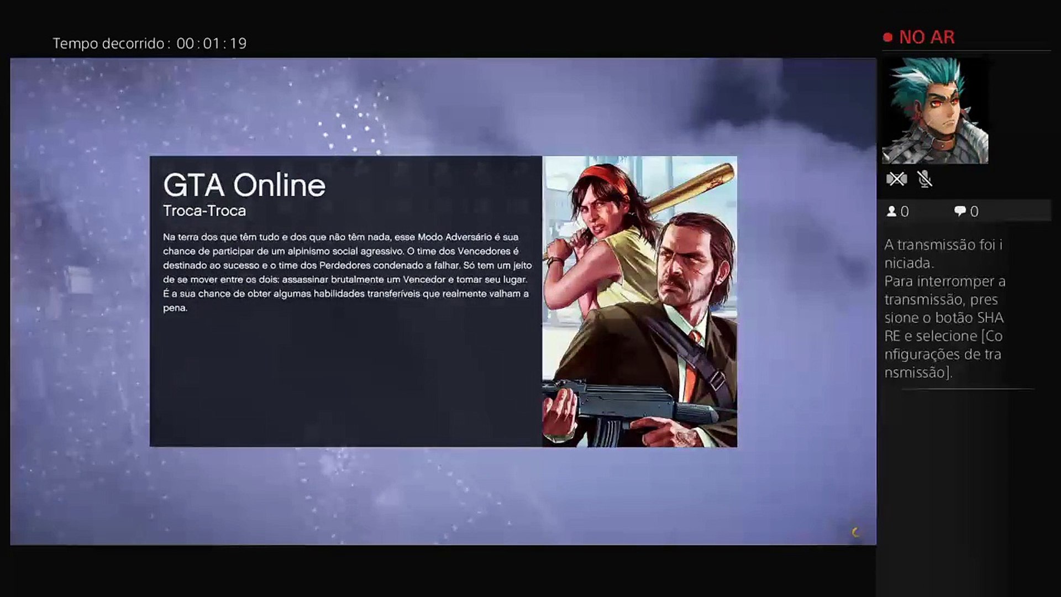Click the GTA Online heading
Screen dimensions: 1061x597
pyautogui.click(x=244, y=185)
